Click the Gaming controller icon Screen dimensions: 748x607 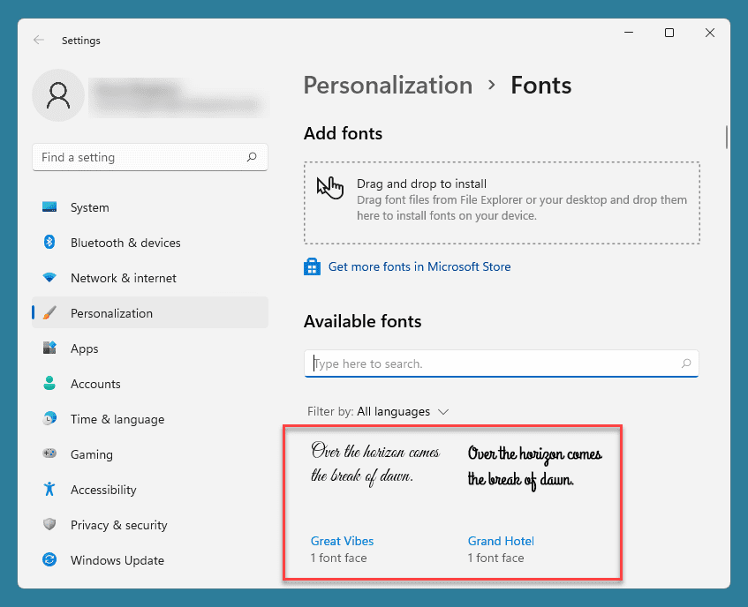pyautogui.click(x=49, y=453)
